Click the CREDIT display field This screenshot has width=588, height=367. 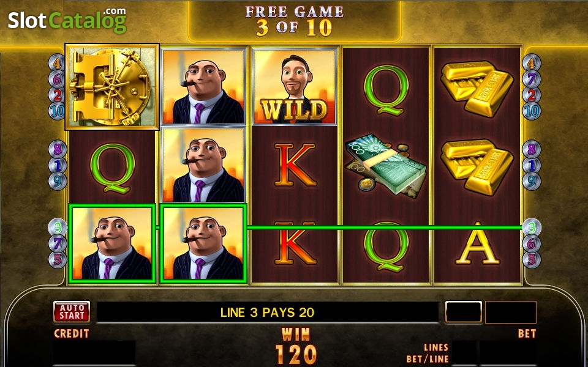tap(94, 352)
